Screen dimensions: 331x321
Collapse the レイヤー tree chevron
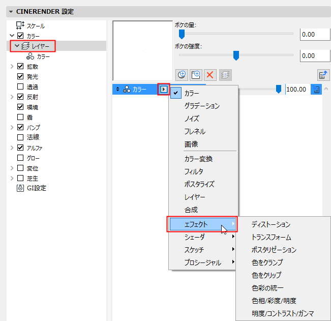[17, 45]
